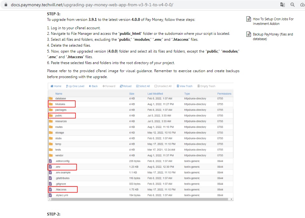305x218 pixels.
Task: Sort files by the Name column header
Action: click(59, 94)
